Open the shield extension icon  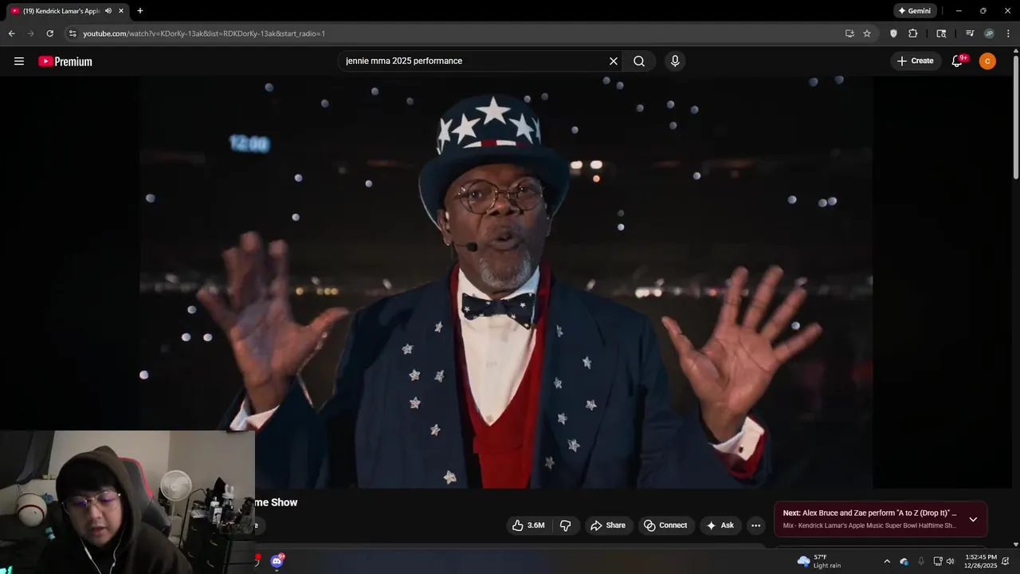click(x=893, y=33)
